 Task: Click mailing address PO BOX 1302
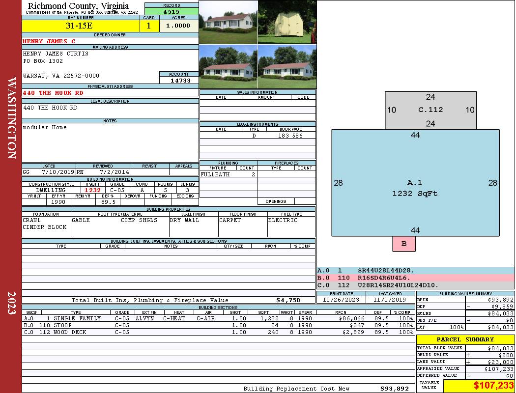[x=43, y=61]
